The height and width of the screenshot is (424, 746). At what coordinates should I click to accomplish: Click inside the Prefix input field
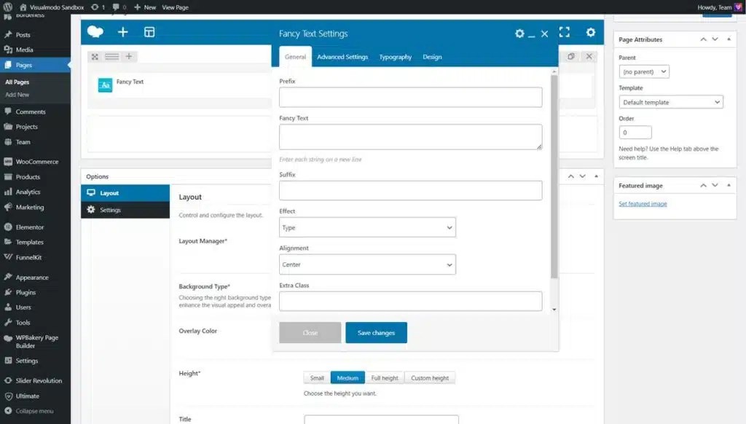pyautogui.click(x=410, y=96)
